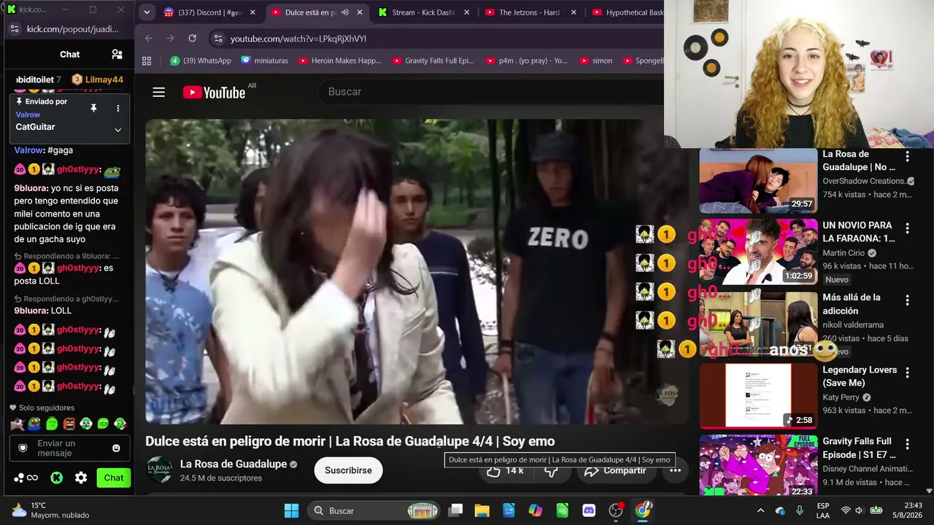
Task: Open File Explorer from the taskbar
Action: coord(482,510)
